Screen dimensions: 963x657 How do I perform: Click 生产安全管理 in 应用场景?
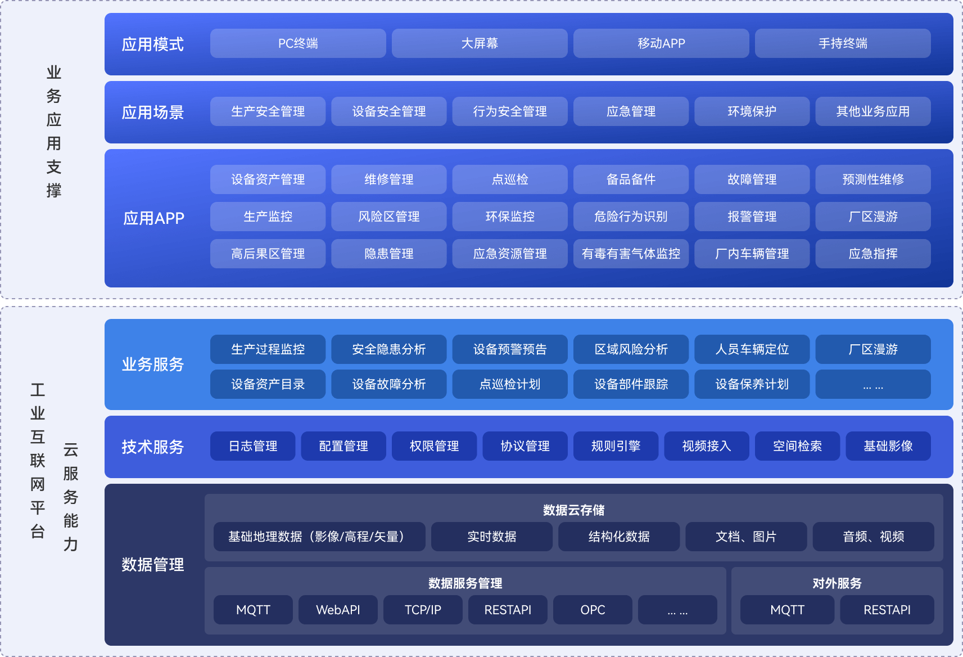coord(268,111)
